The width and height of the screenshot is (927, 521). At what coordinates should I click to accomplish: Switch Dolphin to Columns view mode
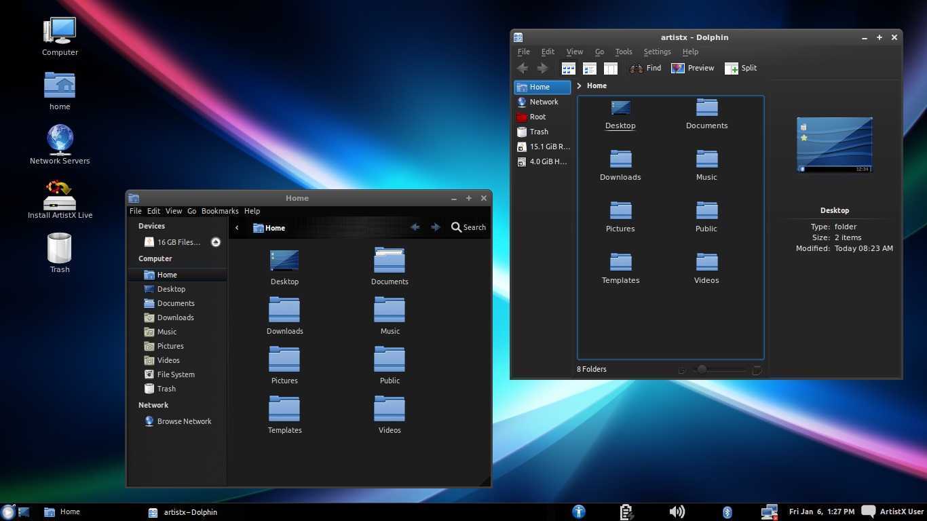[x=611, y=69]
